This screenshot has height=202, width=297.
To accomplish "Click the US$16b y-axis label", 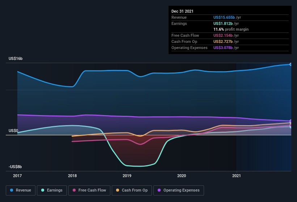I will tap(16, 58).
